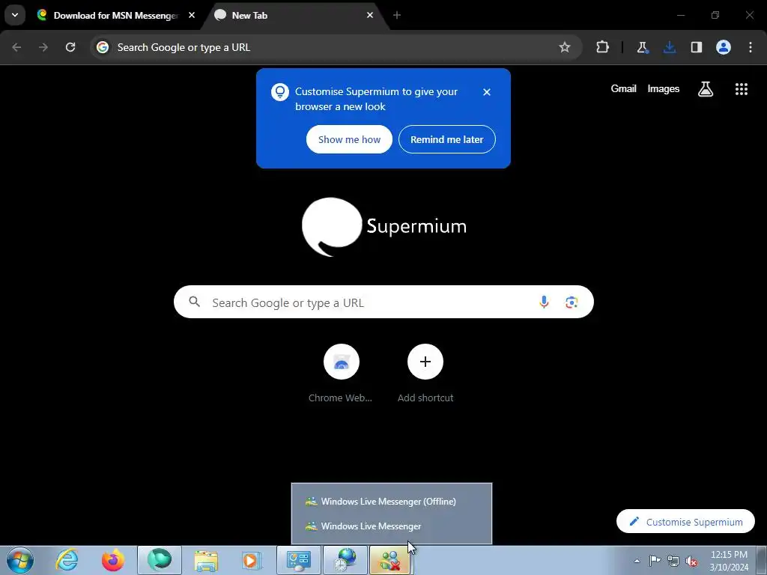Bookmark this tab with star icon
767x575 pixels.
[x=565, y=47]
